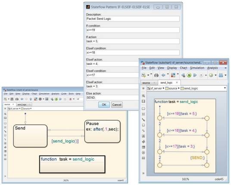Click the Elseif condition field with x>=18
Screen dimensions: 231x185
(x=133, y=52)
